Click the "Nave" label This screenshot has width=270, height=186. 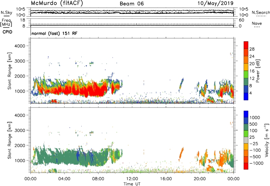coord(257,23)
